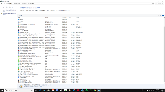Select the McAfee LiveSafe shield icon
The width and height of the screenshot is (165, 92).
tap(19, 79)
